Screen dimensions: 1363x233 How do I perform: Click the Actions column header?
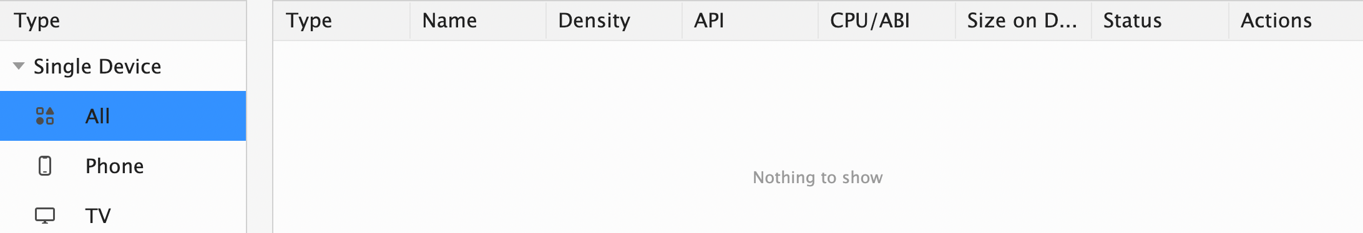[1296, 21]
